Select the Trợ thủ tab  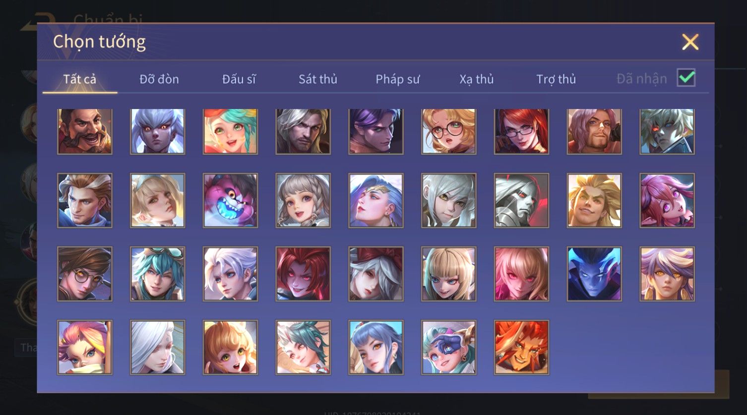coord(556,79)
